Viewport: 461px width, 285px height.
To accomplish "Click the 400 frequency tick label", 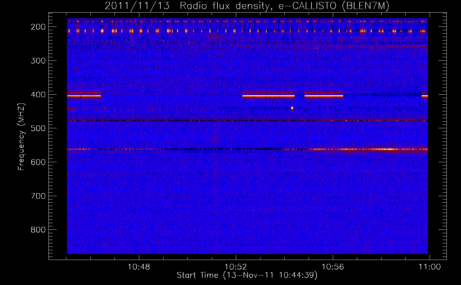I will click(38, 95).
